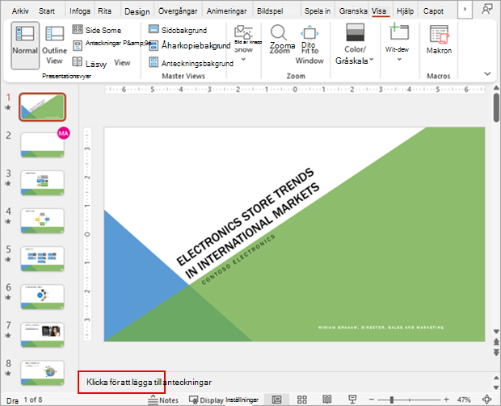Screen dimensions: 501x406
Task: Show more ribbon tabs arrow
Action: 465,10
